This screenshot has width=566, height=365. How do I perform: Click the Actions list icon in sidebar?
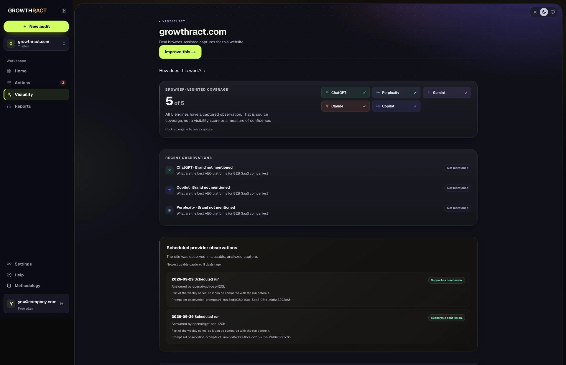(x=9, y=83)
